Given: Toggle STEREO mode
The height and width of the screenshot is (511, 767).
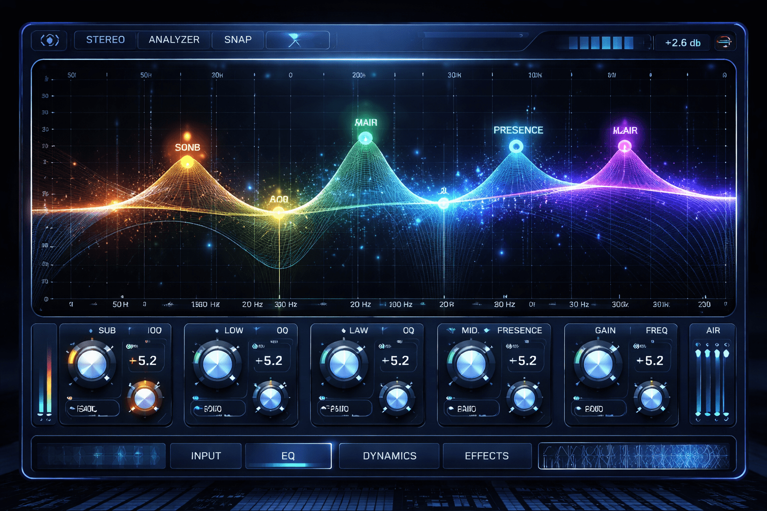Looking at the screenshot, I should point(105,39).
